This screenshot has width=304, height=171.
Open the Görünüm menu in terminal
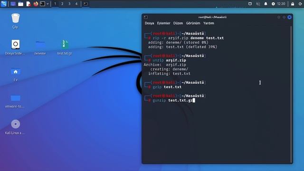click(193, 23)
